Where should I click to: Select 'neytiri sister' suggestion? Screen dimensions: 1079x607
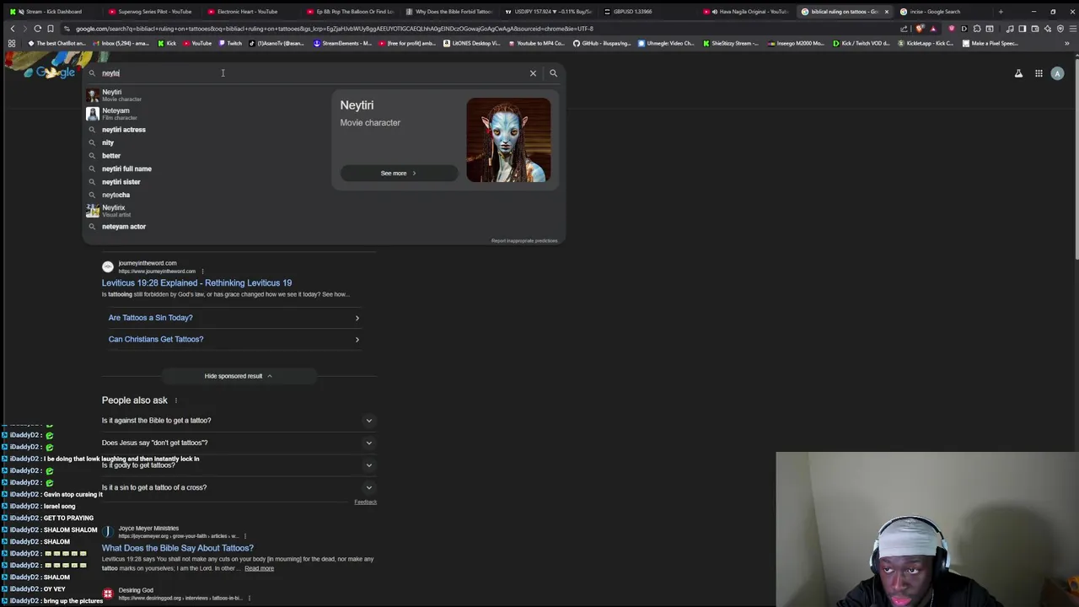(x=207, y=182)
